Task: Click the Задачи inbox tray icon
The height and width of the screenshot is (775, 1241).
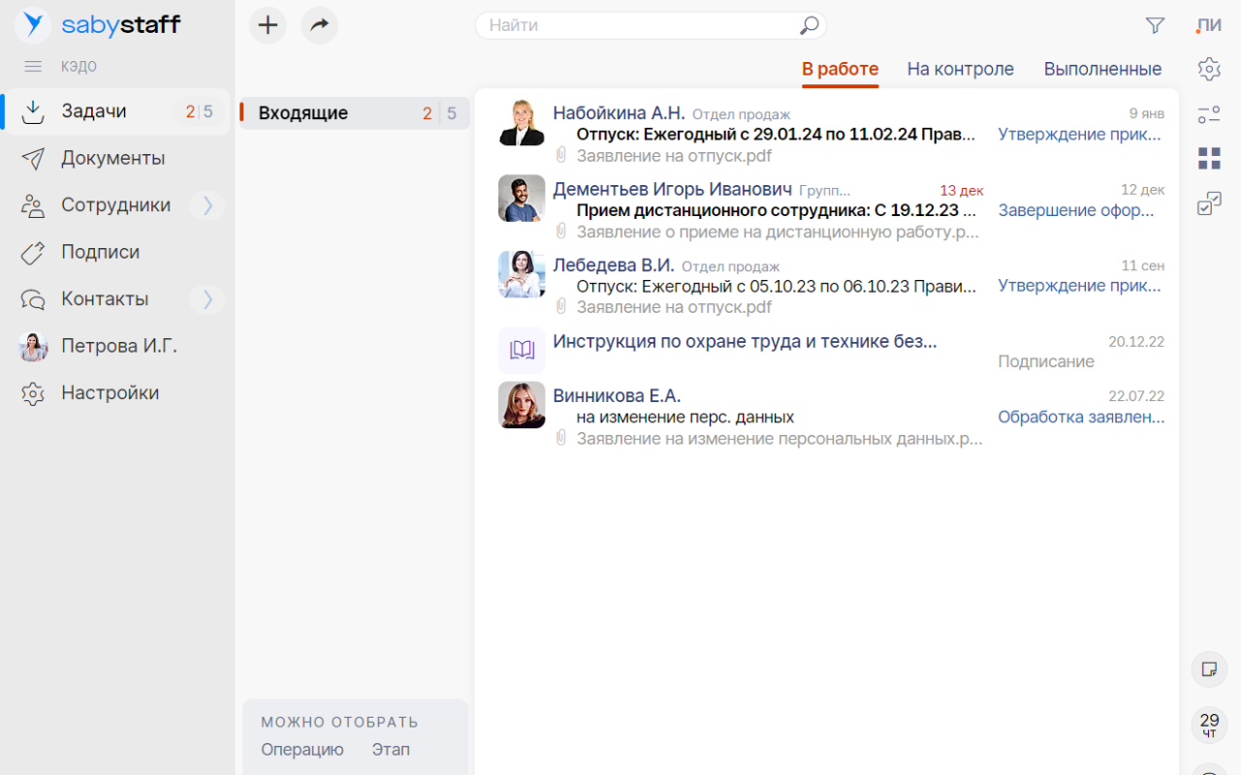Action: (33, 111)
